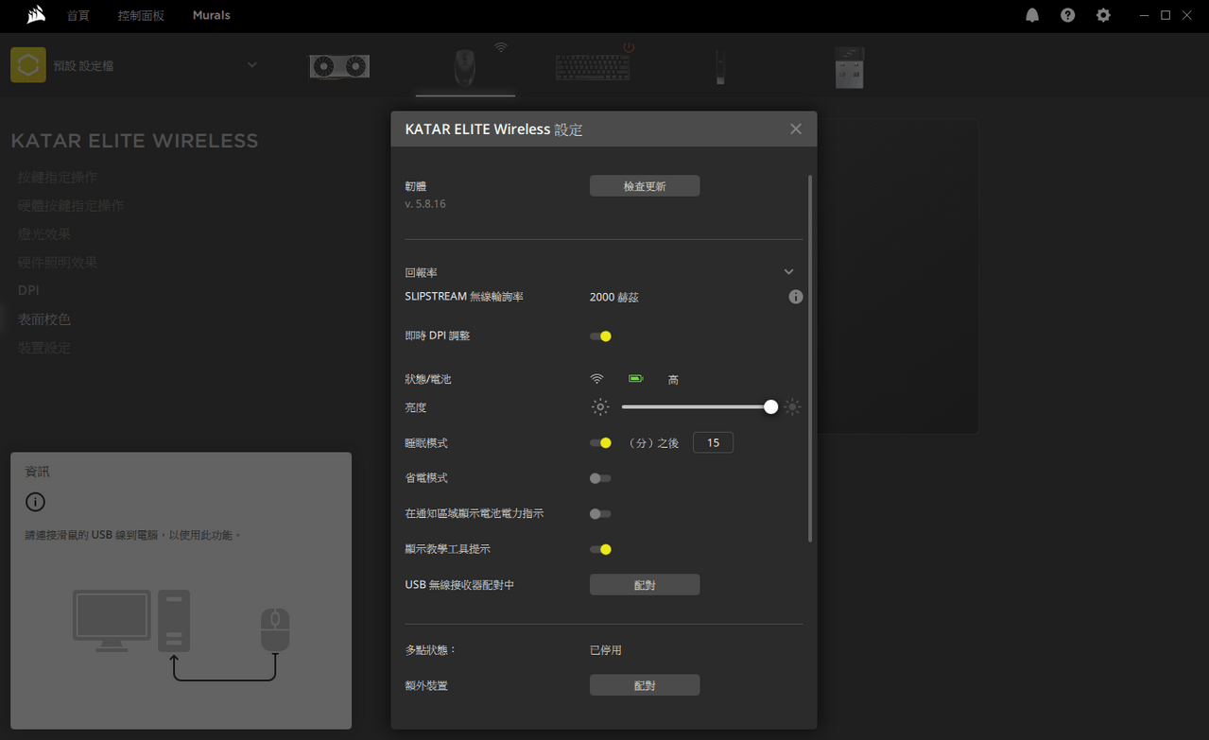Screen dimensions: 1209x740
Task: Select the cooling fans device icon
Action: point(338,66)
